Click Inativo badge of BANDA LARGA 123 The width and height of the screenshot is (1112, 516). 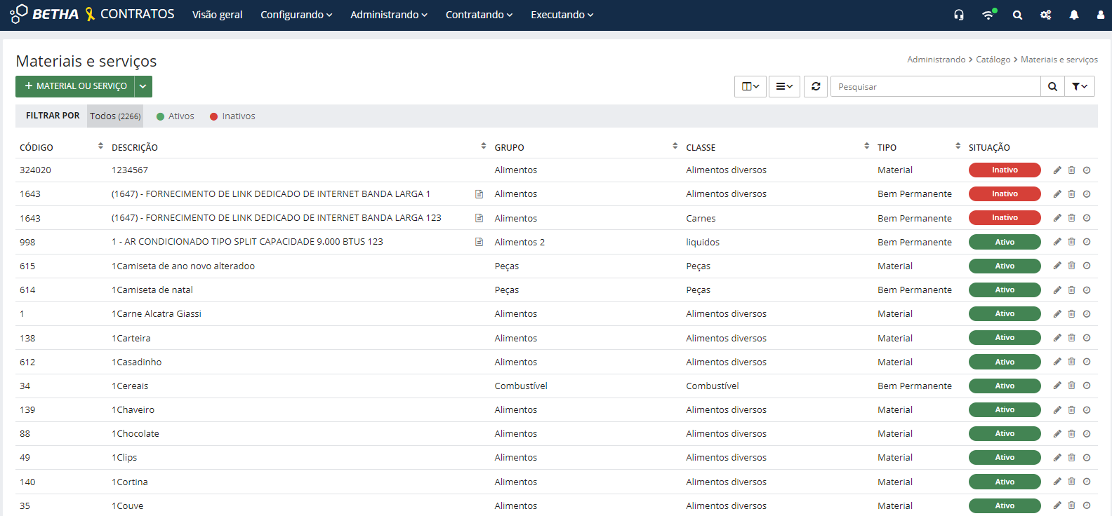pos(1005,218)
